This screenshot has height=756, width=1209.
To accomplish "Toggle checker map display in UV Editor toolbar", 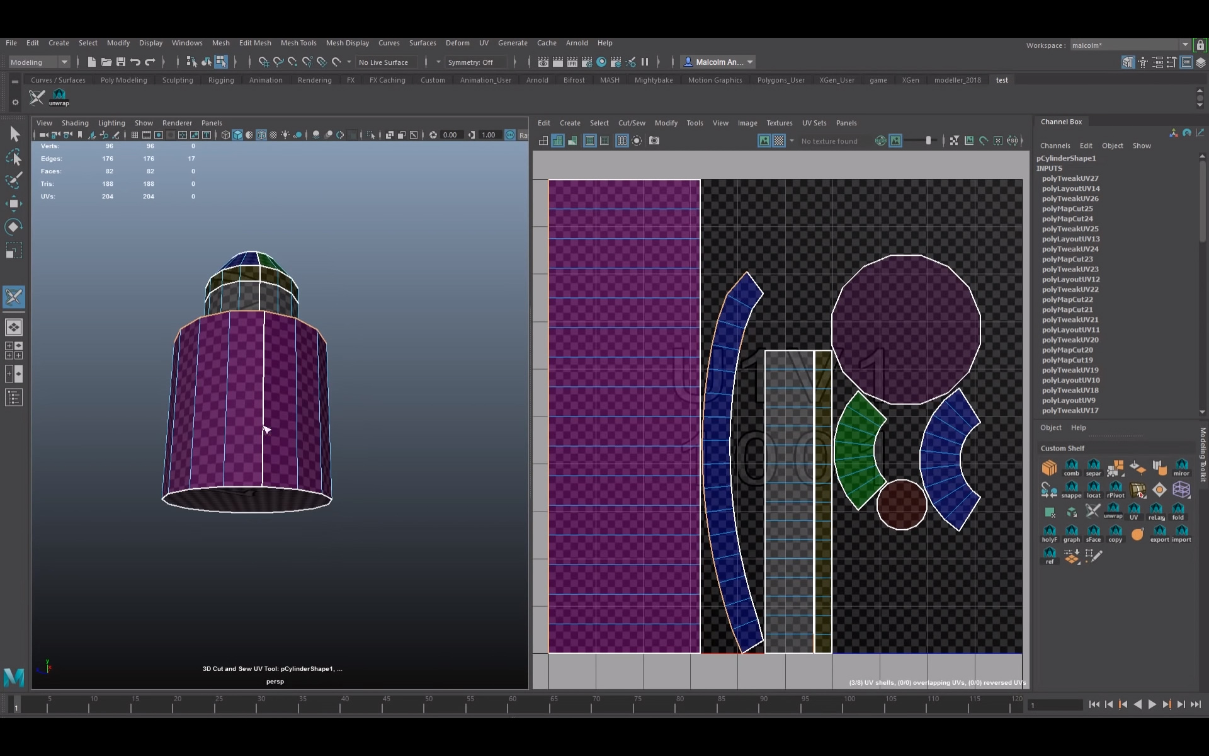I will coord(779,140).
